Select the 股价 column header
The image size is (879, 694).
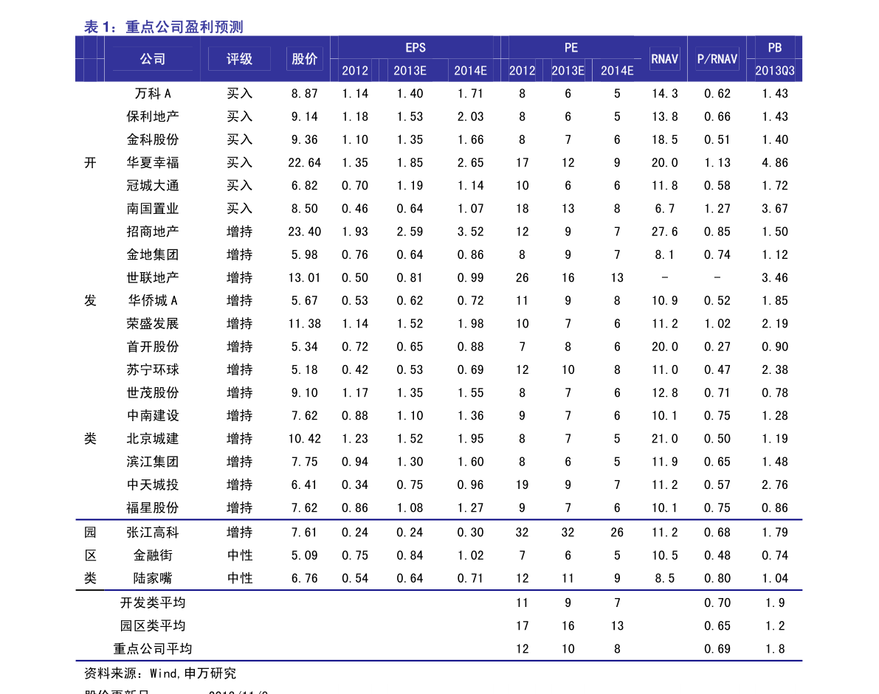click(304, 59)
